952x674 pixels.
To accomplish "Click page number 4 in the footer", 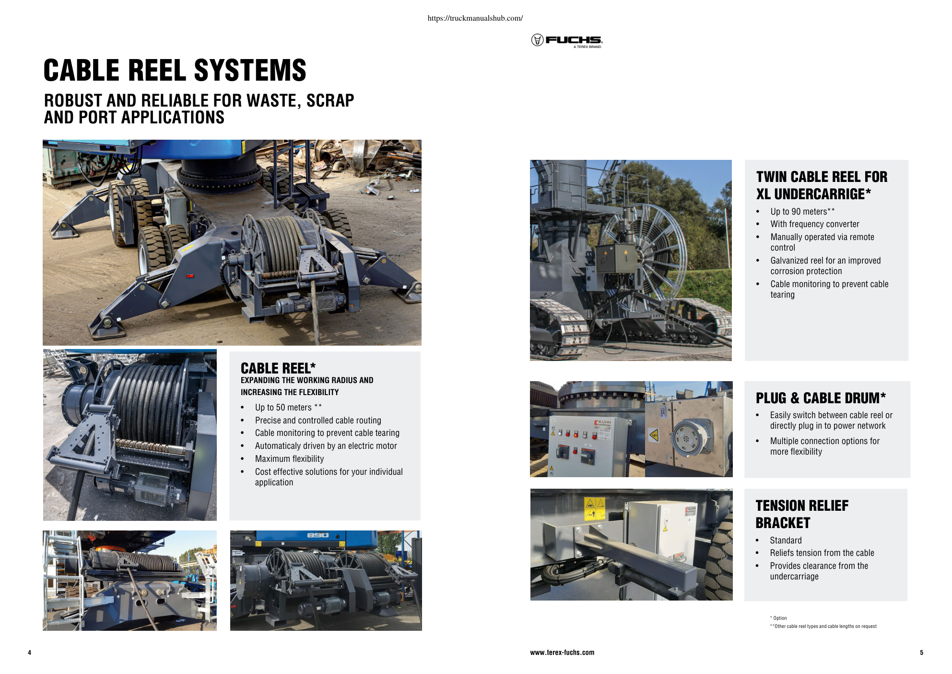I will [x=30, y=652].
